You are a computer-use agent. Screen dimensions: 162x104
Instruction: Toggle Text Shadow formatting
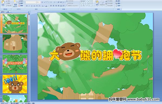[x=37, y=6]
